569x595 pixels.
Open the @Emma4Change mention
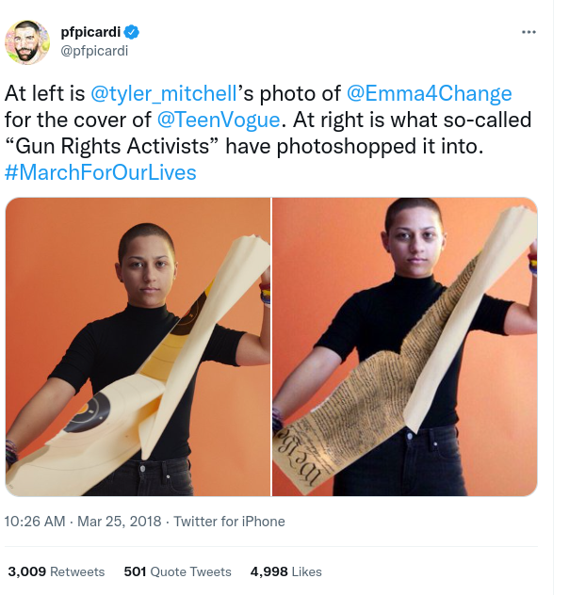click(430, 93)
